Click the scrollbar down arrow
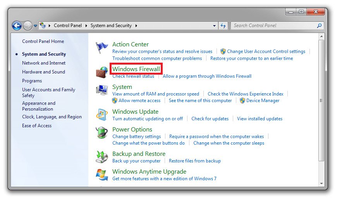This screenshot has width=337, height=198. (x=322, y=183)
